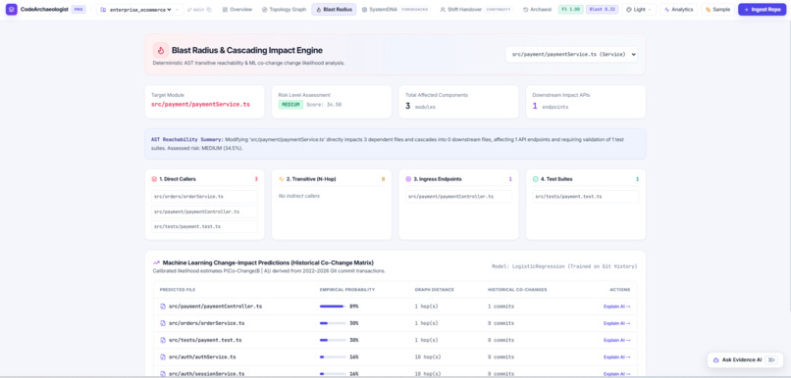Click the trend icon beside Machine Learning heading
Image resolution: width=791 pixels, height=378 pixels.
[156, 262]
